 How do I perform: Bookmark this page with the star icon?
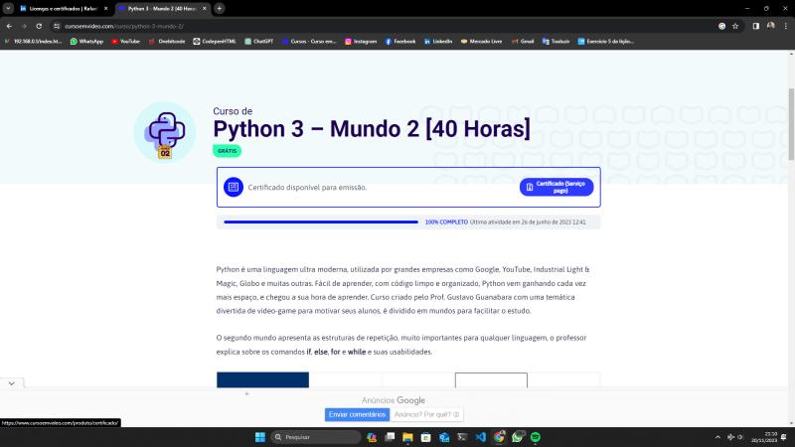pyautogui.click(x=735, y=26)
